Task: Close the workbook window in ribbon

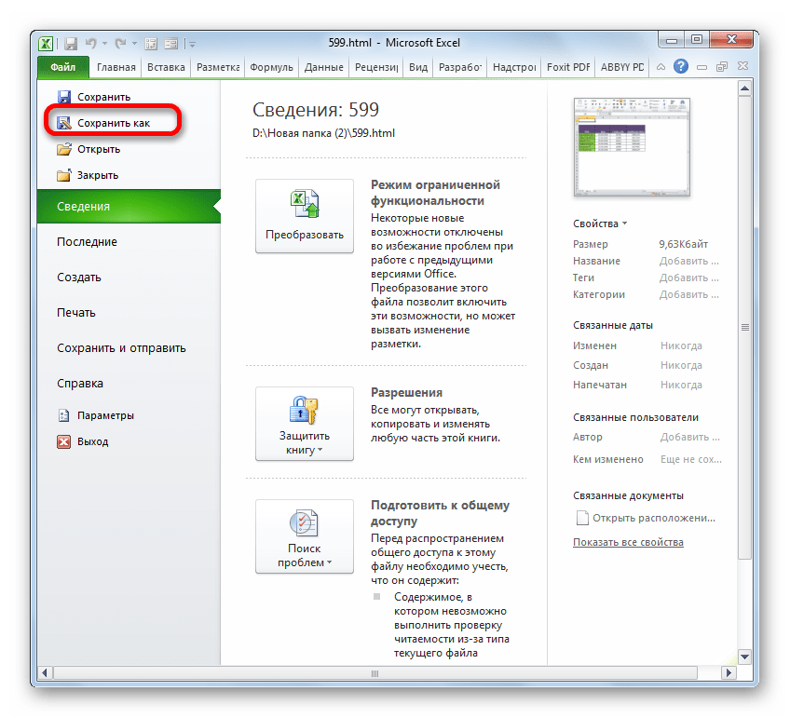Action: click(742, 66)
